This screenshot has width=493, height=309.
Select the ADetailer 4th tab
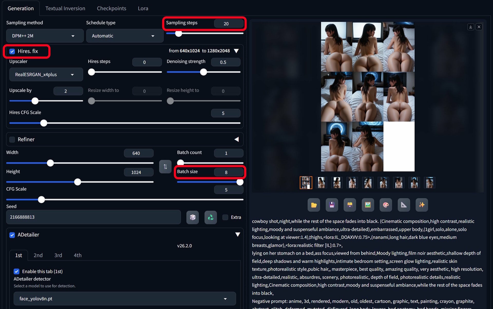tap(78, 255)
